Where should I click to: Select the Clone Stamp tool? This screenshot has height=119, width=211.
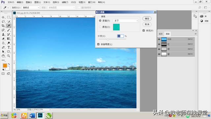pyautogui.click(x=3, y=34)
